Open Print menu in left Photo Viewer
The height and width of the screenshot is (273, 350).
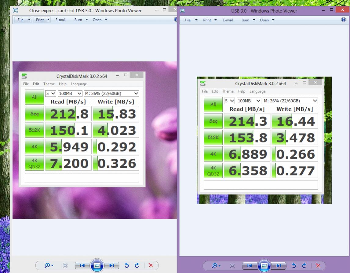click(x=42, y=20)
